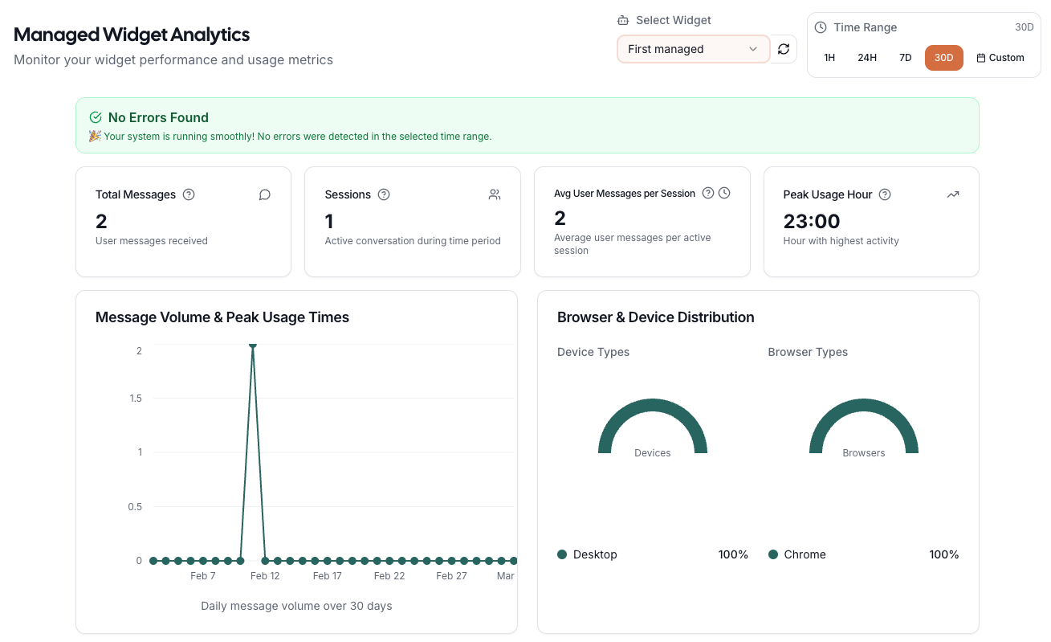This screenshot has height=642, width=1051.
Task: Click the chevron in the First managed combo box
Action: 753,49
